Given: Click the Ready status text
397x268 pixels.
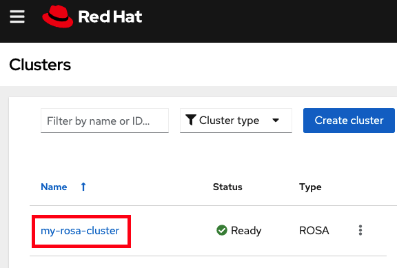Looking at the screenshot, I should [246, 231].
